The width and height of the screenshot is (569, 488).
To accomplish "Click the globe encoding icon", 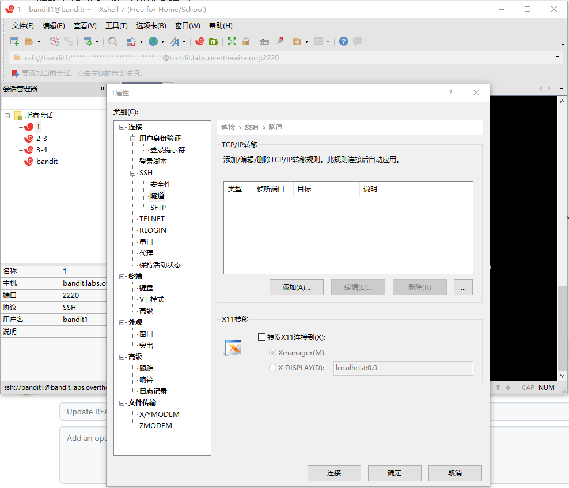I will (154, 41).
